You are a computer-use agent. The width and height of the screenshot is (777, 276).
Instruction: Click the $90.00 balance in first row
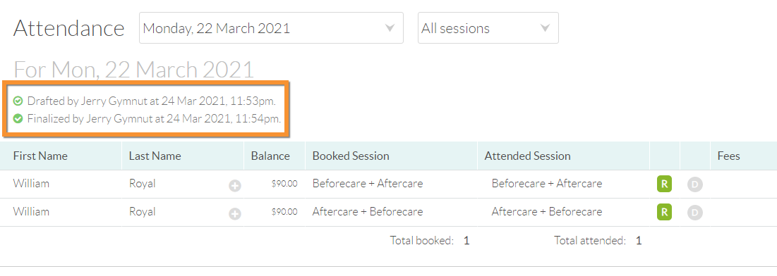coord(284,184)
